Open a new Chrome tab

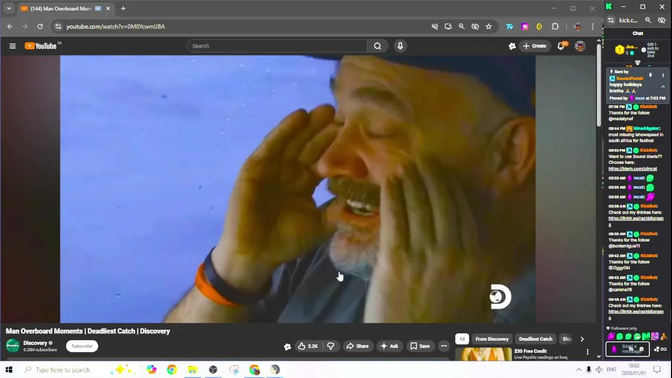pos(123,8)
